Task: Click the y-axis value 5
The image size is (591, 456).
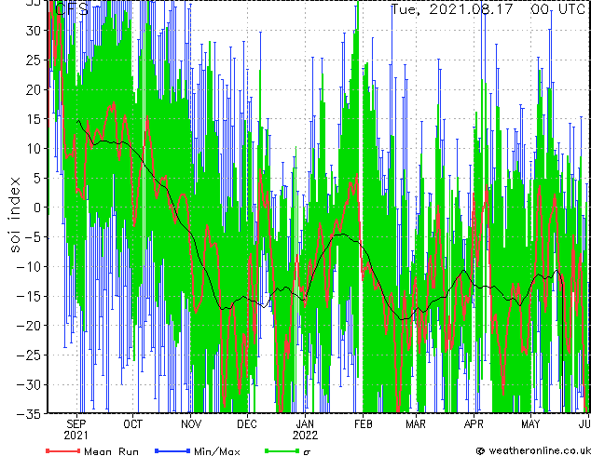Action: pos(37,178)
